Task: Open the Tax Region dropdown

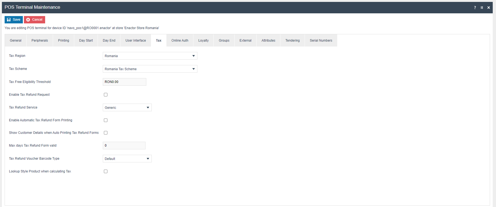Action: click(150, 56)
